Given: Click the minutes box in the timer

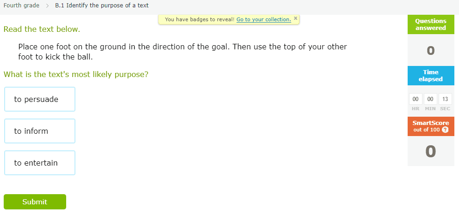Looking at the screenshot, I should [x=430, y=99].
